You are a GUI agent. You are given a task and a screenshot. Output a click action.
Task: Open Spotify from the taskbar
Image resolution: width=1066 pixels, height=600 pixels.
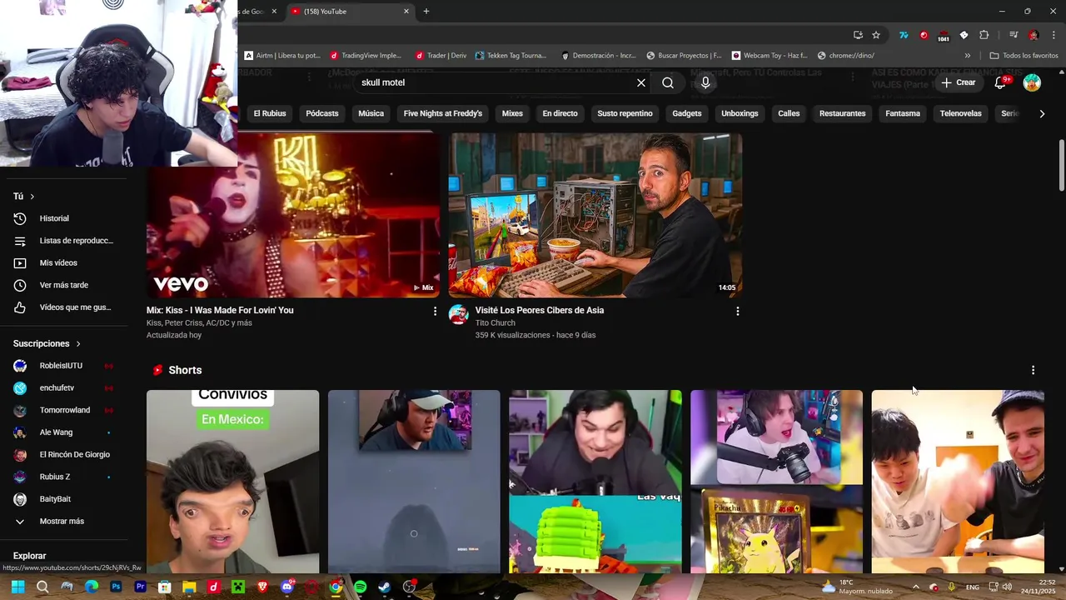coord(360,587)
